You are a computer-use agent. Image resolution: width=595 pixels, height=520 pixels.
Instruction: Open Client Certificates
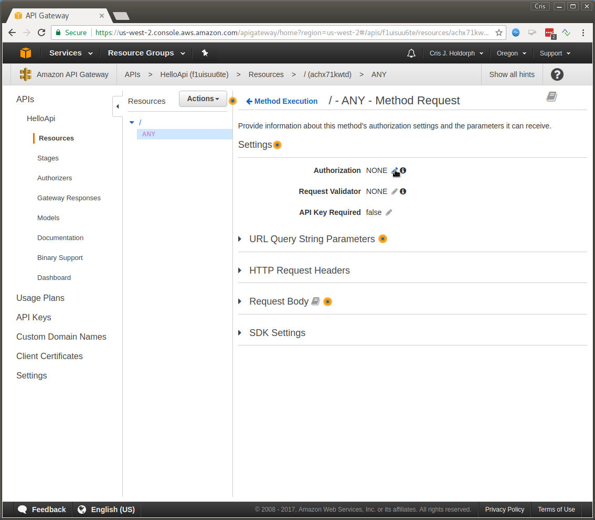tap(49, 356)
